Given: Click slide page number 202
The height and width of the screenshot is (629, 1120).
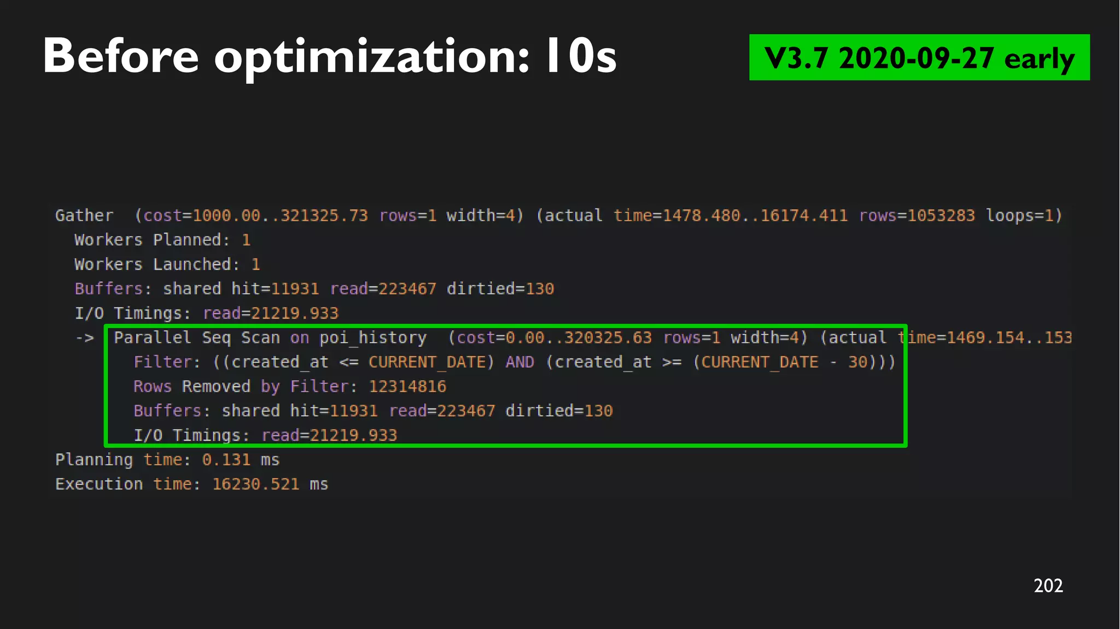Looking at the screenshot, I should pyautogui.click(x=1048, y=586).
